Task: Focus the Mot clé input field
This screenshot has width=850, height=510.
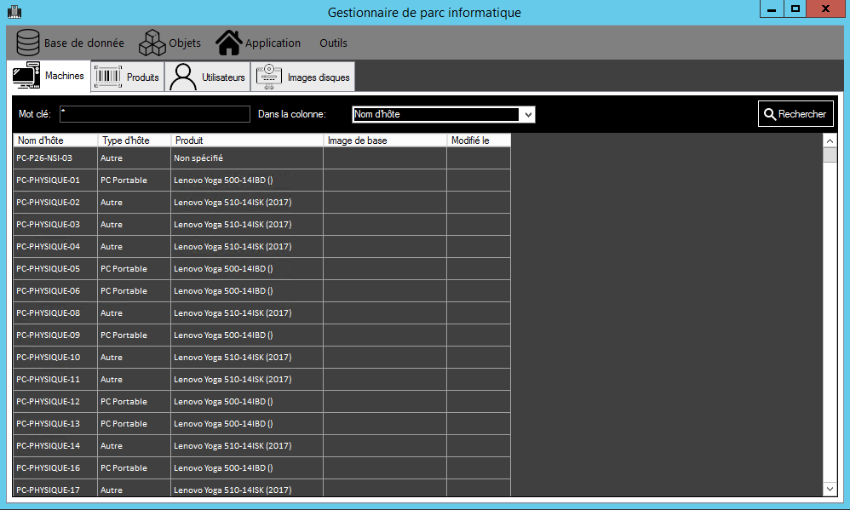Action: (154, 114)
